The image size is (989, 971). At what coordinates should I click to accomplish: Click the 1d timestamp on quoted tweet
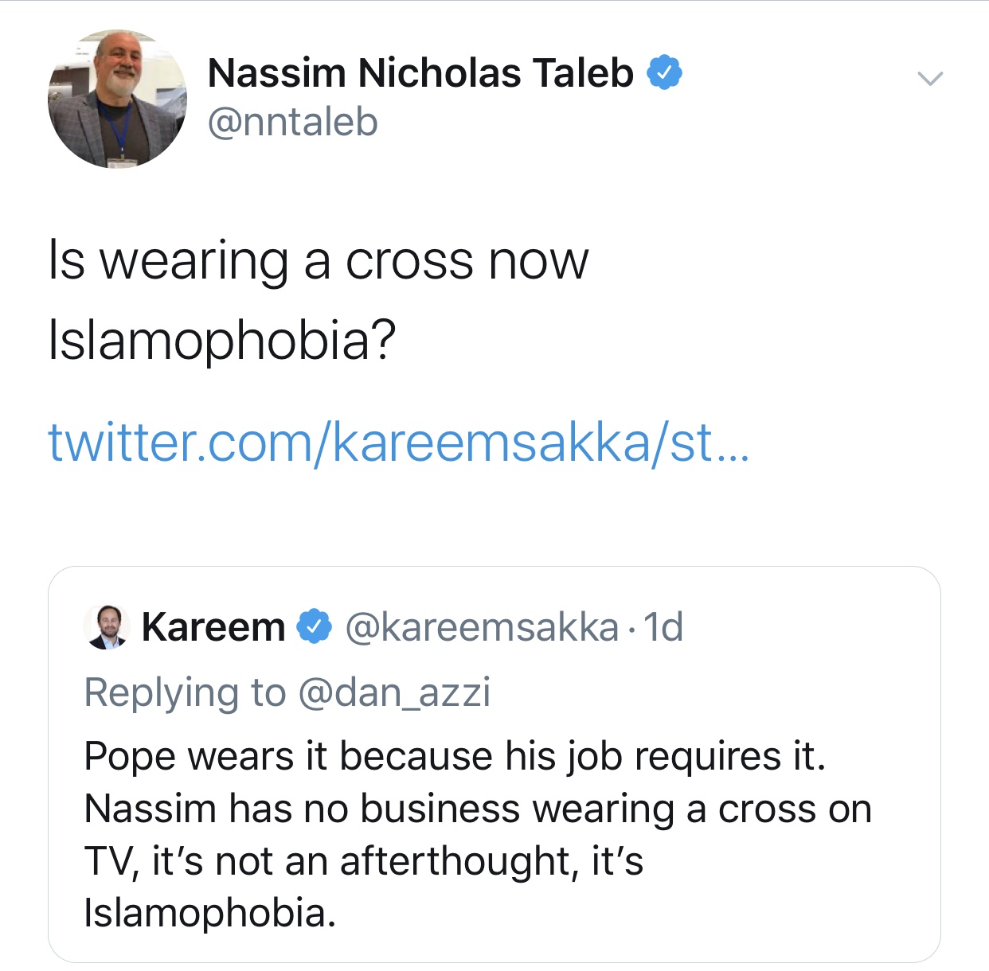tap(663, 627)
